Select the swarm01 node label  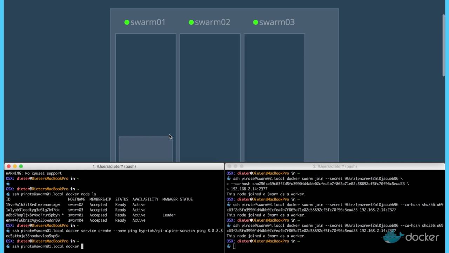pyautogui.click(x=148, y=22)
